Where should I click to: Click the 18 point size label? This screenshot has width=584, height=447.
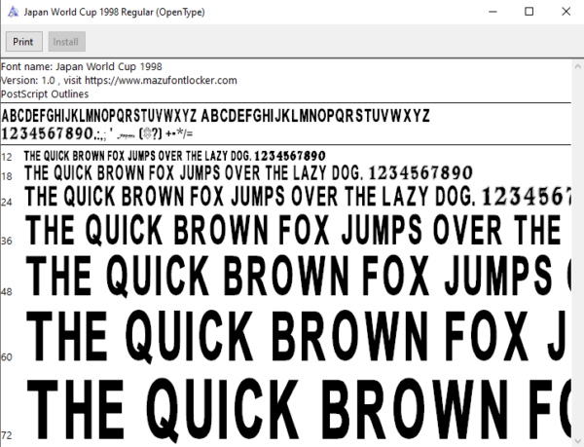pyautogui.click(x=7, y=176)
